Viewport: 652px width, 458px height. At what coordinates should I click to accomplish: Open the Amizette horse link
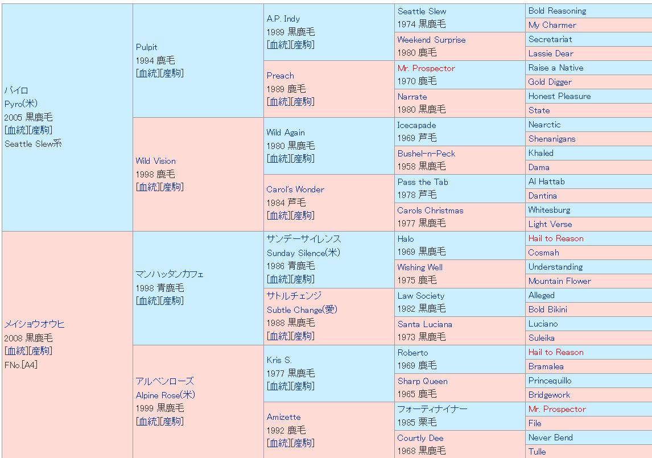tap(283, 417)
